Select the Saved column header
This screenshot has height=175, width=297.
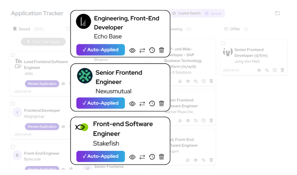(24, 29)
